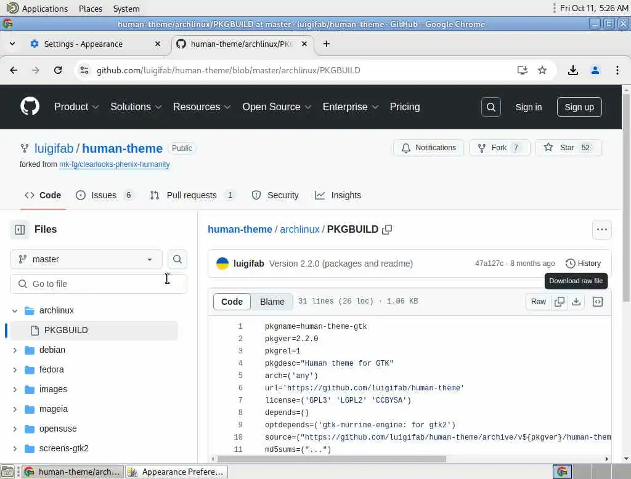
Task: Click the Sign in link
Action: (528, 107)
